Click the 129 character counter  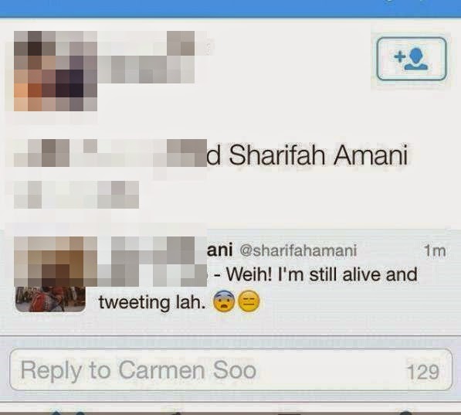tap(423, 372)
